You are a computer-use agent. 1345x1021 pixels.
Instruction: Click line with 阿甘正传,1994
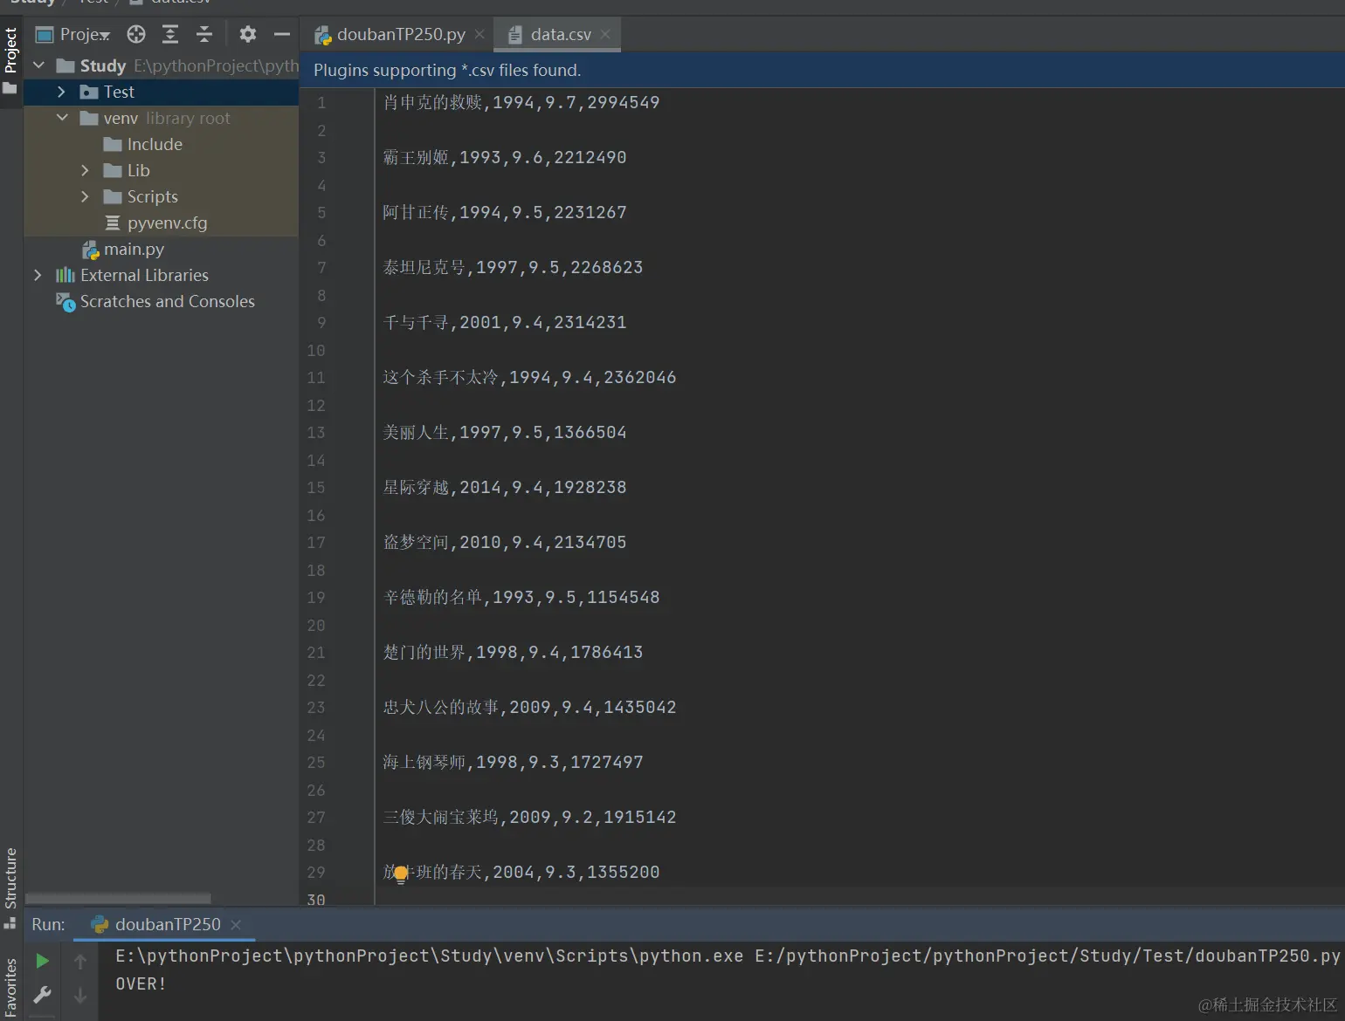[505, 213]
